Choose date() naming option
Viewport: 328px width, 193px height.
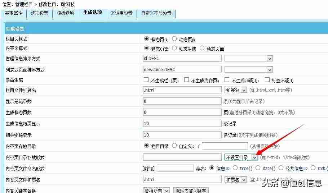pyautogui.click(x=258, y=168)
